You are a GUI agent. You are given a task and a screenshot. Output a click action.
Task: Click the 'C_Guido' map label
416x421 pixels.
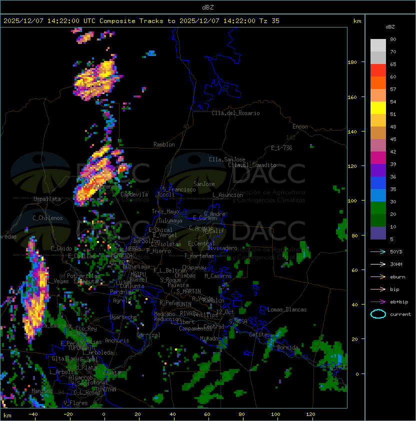(x=61, y=248)
